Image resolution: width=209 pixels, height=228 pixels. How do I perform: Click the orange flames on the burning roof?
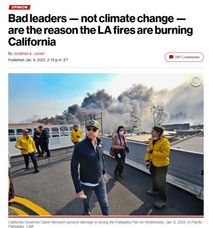[x=42, y=123]
